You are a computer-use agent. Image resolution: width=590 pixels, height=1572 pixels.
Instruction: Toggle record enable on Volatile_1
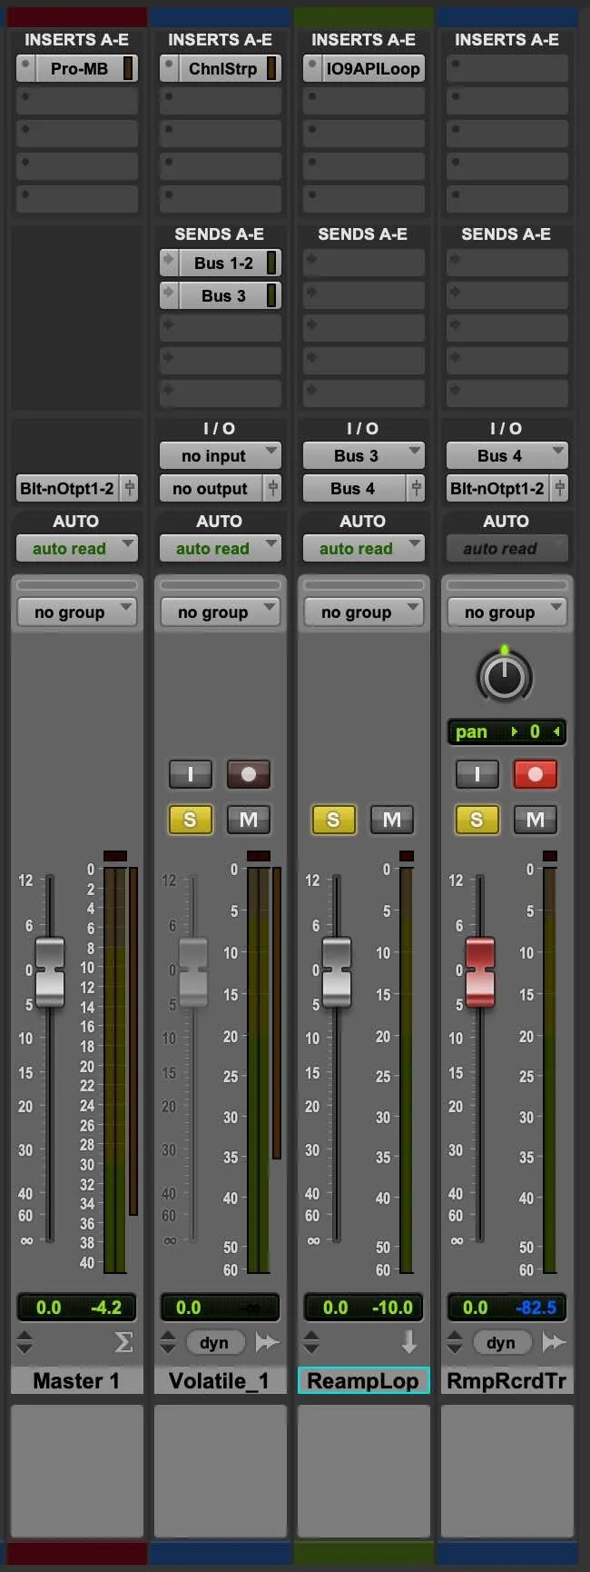[249, 774]
